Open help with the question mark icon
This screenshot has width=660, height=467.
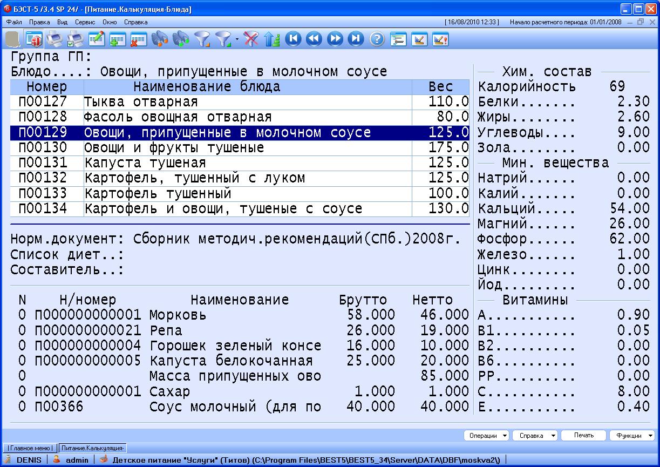pyautogui.click(x=377, y=39)
